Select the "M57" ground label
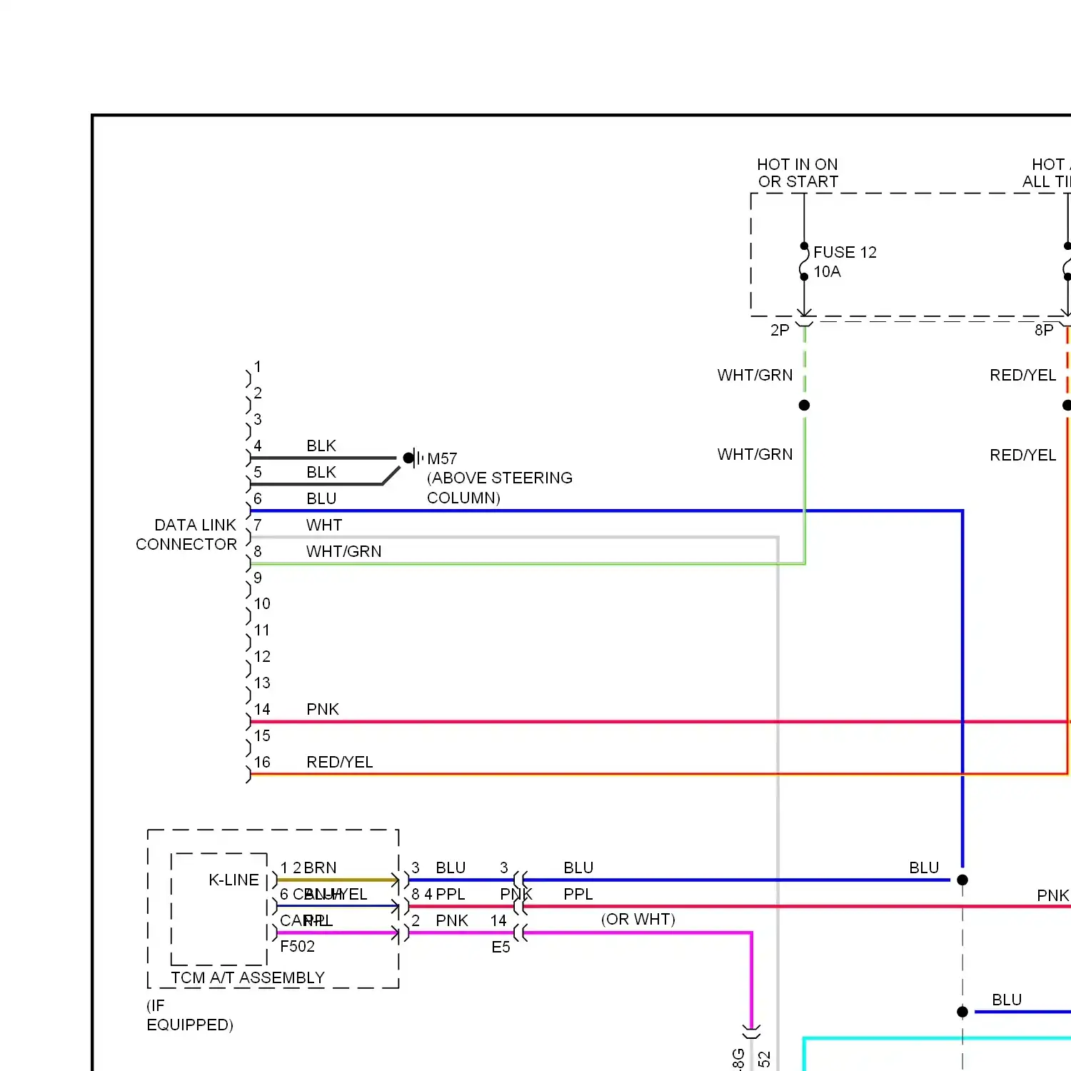The image size is (1071, 1071). 442,458
